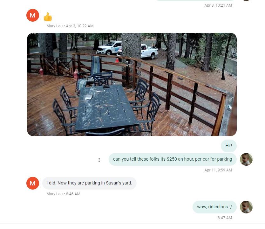Select the "parking in Susan's yard" message bubble
Screen dimensions: 265x229
[89, 183]
